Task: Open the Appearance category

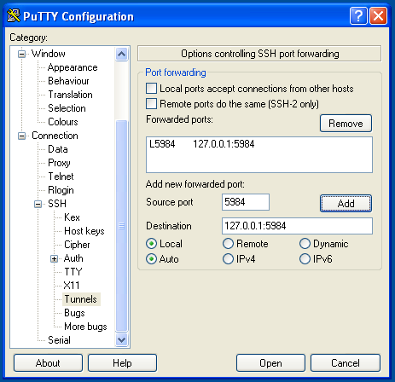Action: [x=73, y=67]
